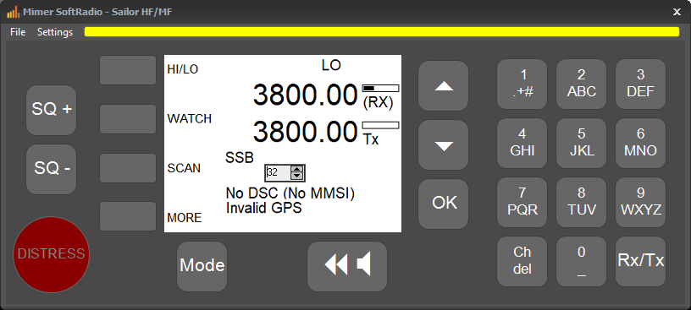Click the Mode button
The image size is (691, 310).
point(202,266)
